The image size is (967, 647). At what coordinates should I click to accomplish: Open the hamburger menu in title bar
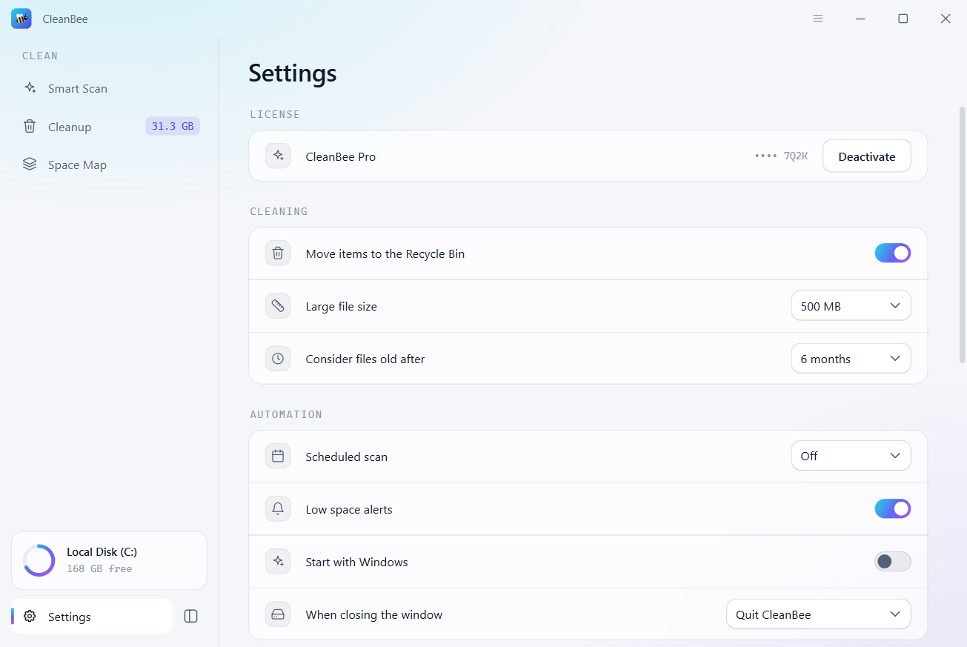[818, 19]
